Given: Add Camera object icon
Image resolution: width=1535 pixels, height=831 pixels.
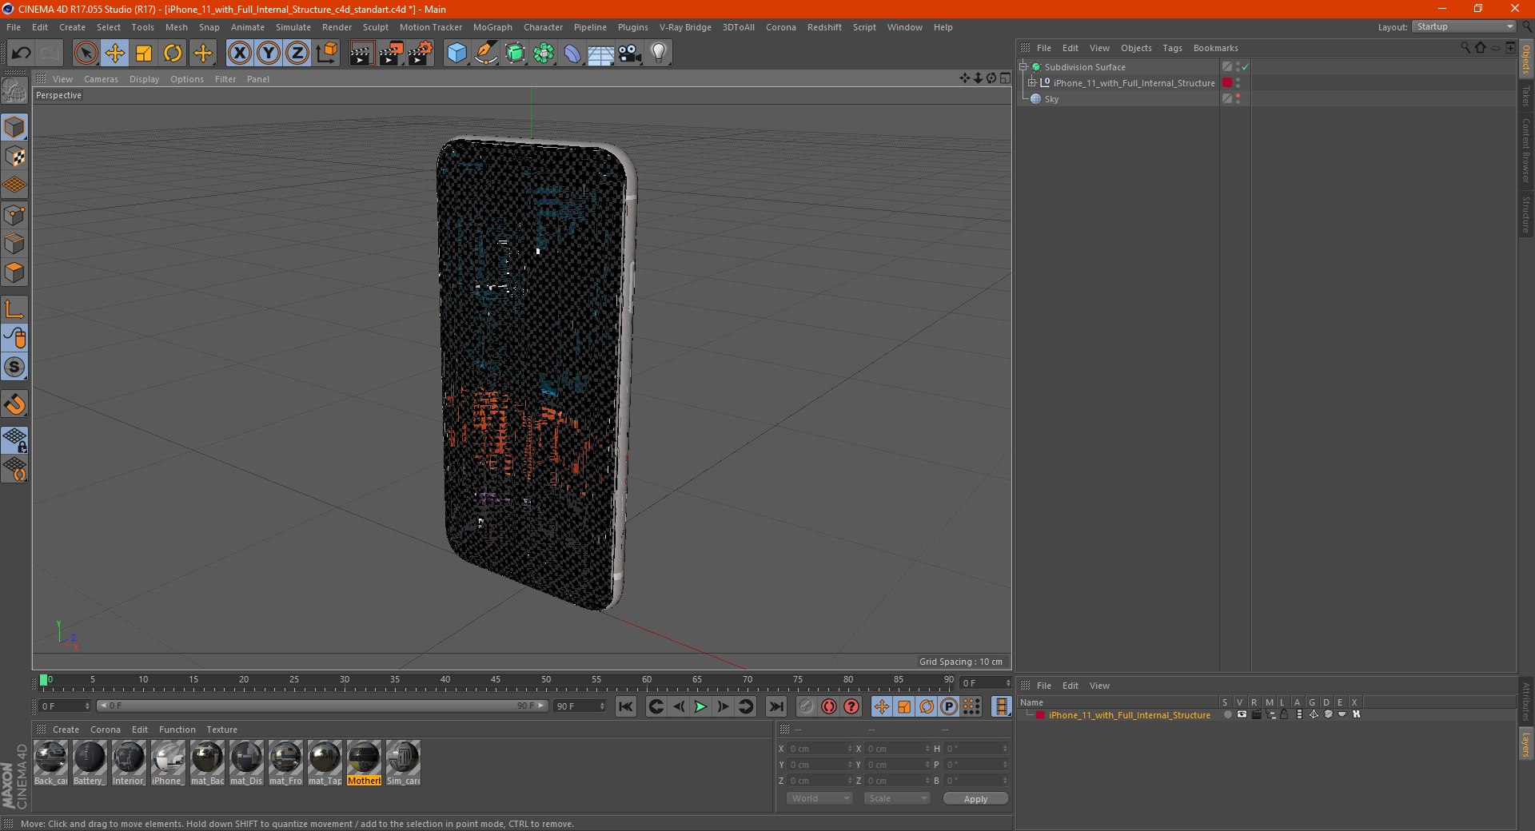Looking at the screenshot, I should (630, 54).
